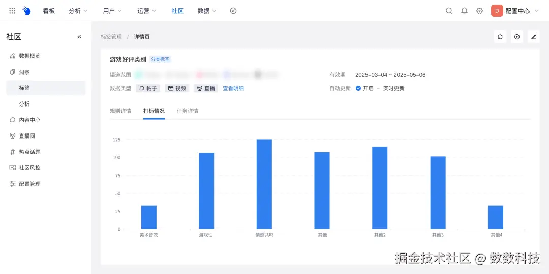The width and height of the screenshot is (549, 274).
Task: Expand the 分析 top navigation dropdown
Action: point(78,11)
